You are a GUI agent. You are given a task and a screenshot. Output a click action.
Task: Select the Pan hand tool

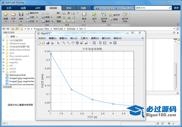pyautogui.click(x=73, y=43)
